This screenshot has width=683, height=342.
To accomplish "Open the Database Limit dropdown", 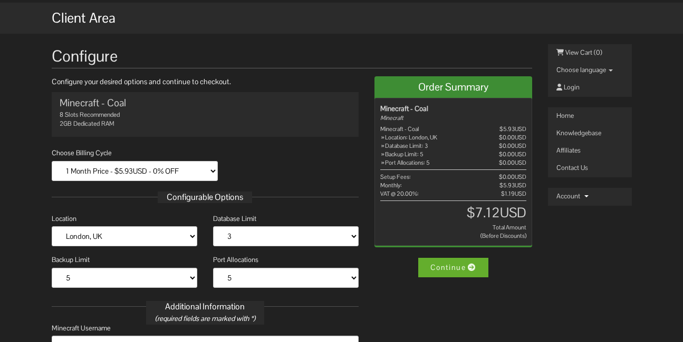I will pyautogui.click(x=286, y=236).
